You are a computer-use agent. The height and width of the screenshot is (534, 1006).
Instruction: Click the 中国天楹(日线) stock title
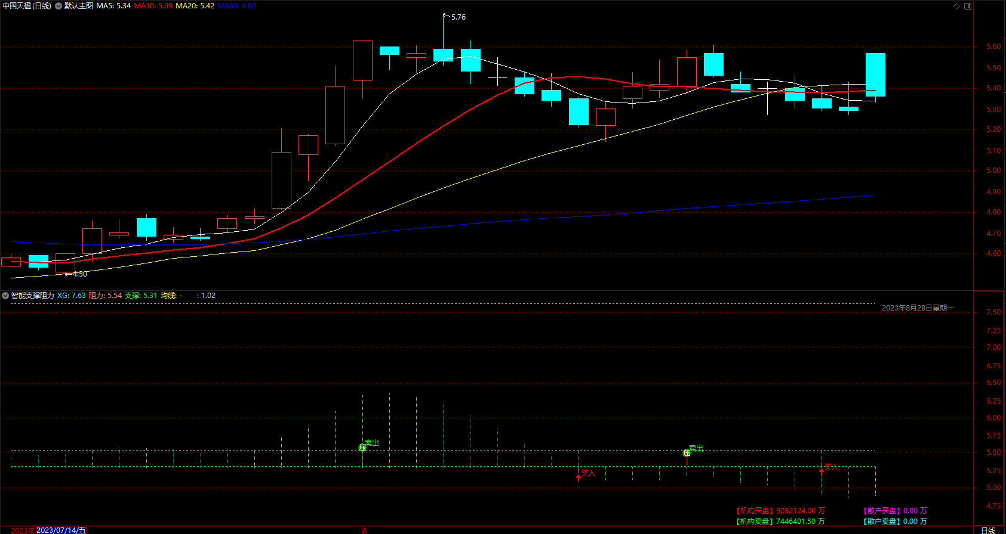pos(27,6)
